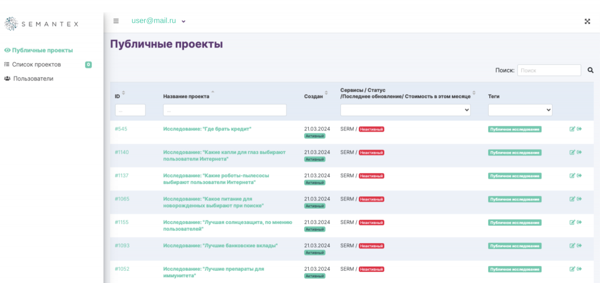Click Публичное исследование tag in row #1093
The width and height of the screenshot is (600, 283).
tap(514, 246)
